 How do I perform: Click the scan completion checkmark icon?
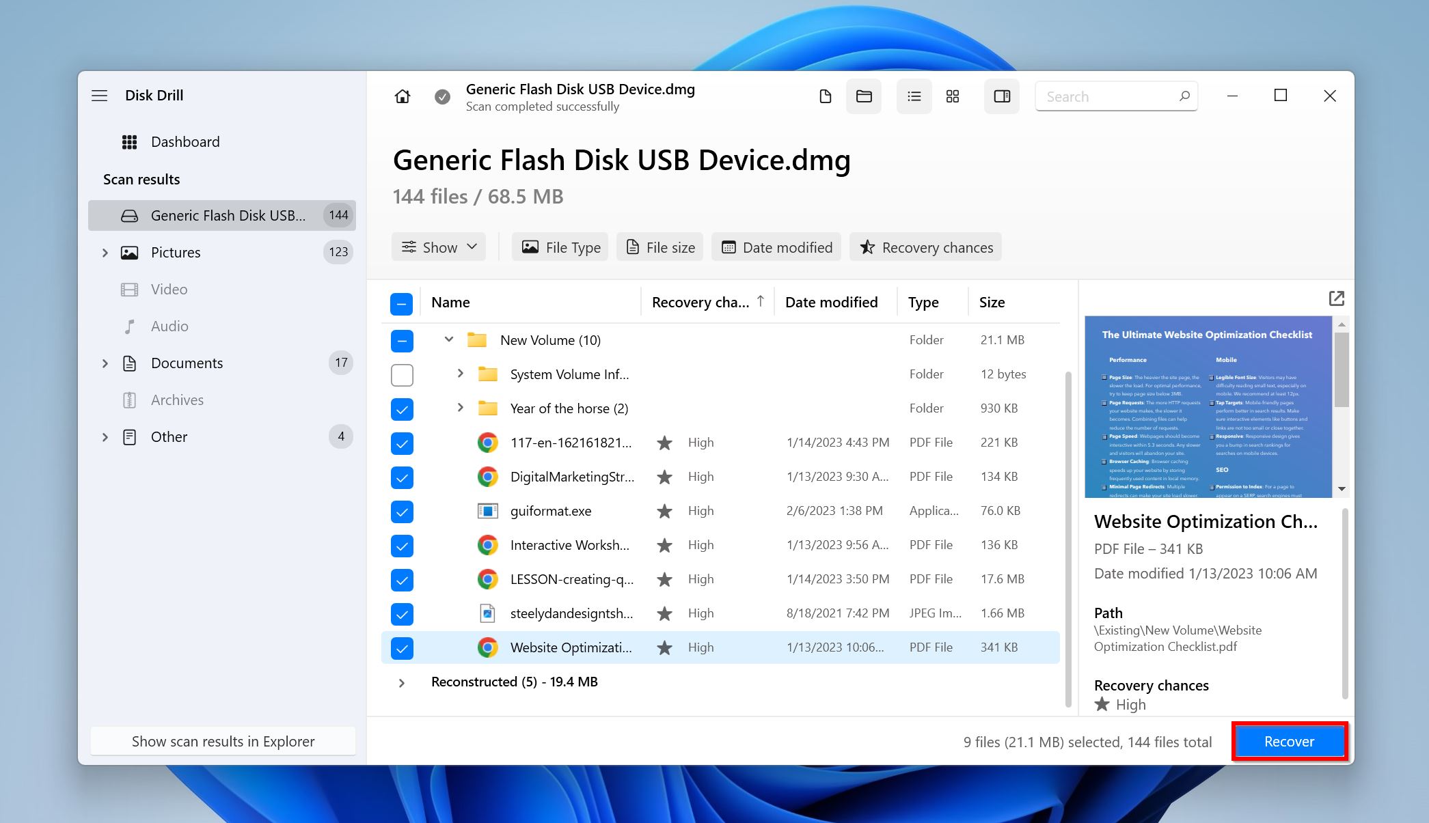pyautogui.click(x=441, y=95)
